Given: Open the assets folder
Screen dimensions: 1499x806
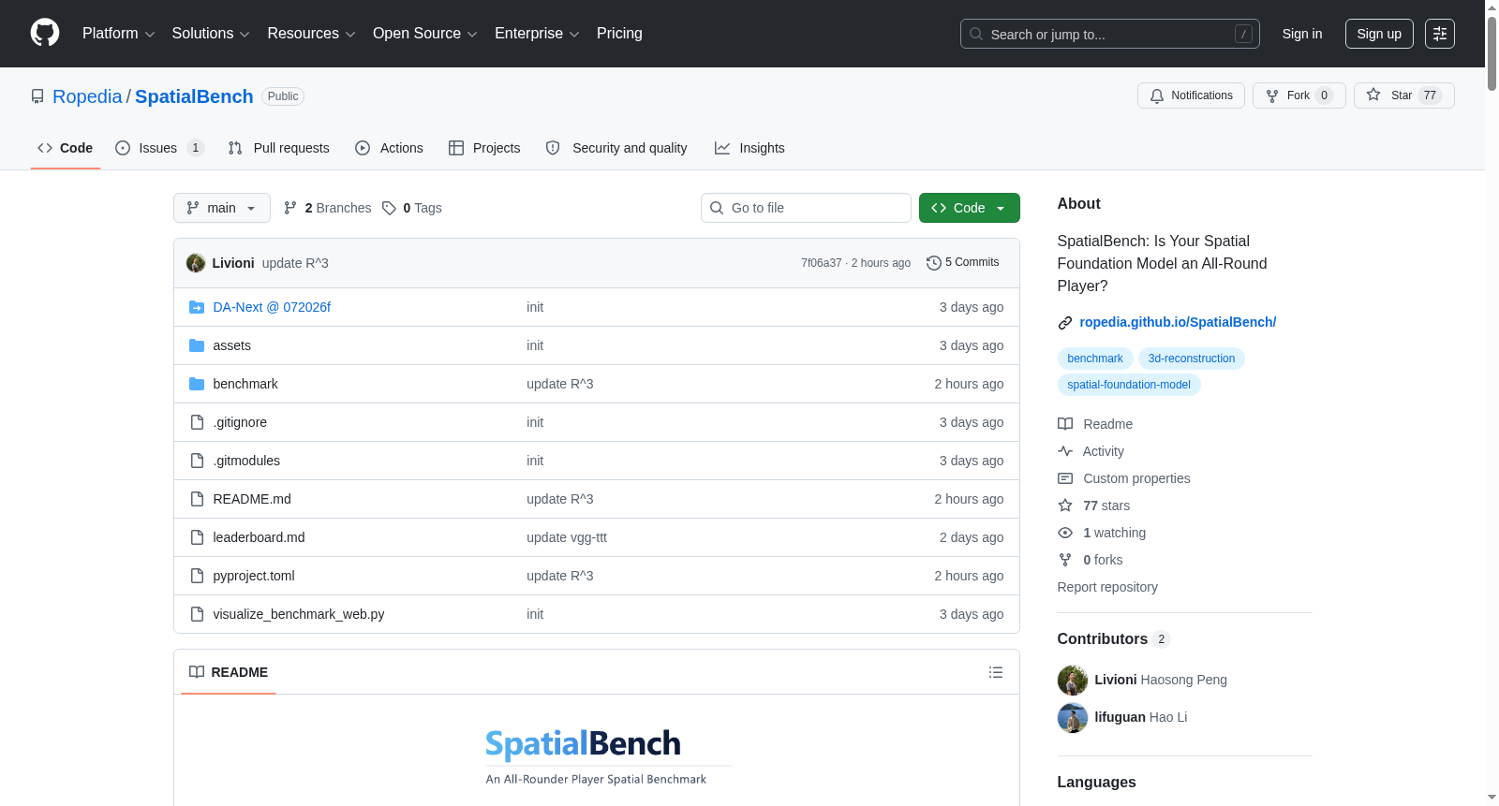Looking at the screenshot, I should pyautogui.click(x=231, y=345).
